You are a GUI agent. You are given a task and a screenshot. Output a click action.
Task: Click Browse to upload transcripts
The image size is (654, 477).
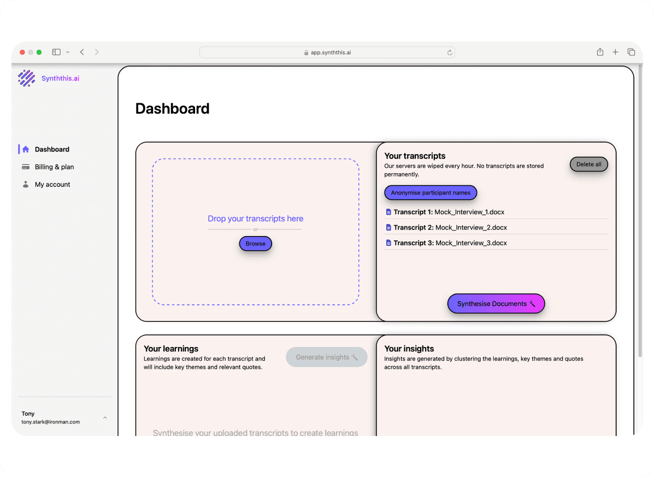pos(255,244)
